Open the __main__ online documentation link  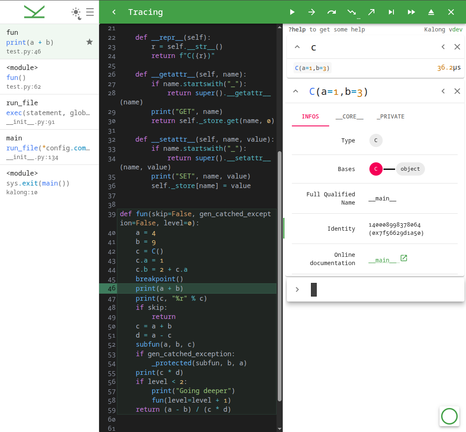pos(382,260)
